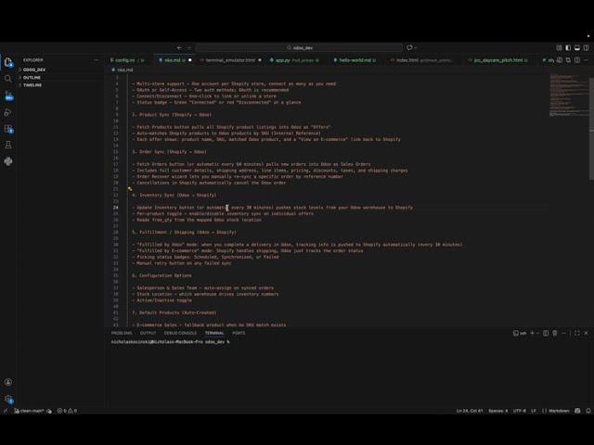The width and height of the screenshot is (594, 445).
Task: Open notifications bell in status bar
Action: 588,411
